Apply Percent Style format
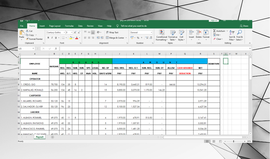The image size is (270, 159). [138, 38]
